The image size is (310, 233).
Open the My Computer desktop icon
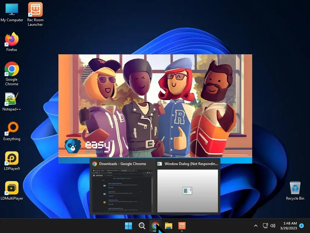[12, 12]
